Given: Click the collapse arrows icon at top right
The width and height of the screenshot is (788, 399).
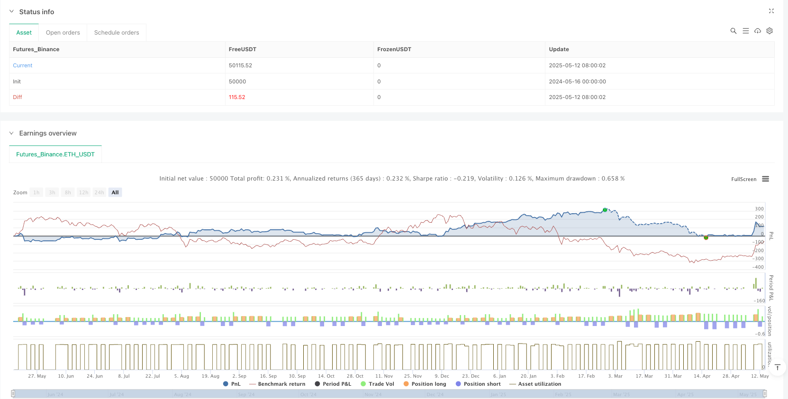Looking at the screenshot, I should 771,11.
